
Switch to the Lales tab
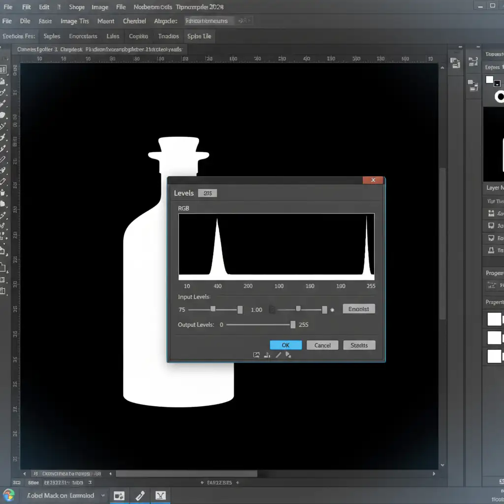coord(113,36)
